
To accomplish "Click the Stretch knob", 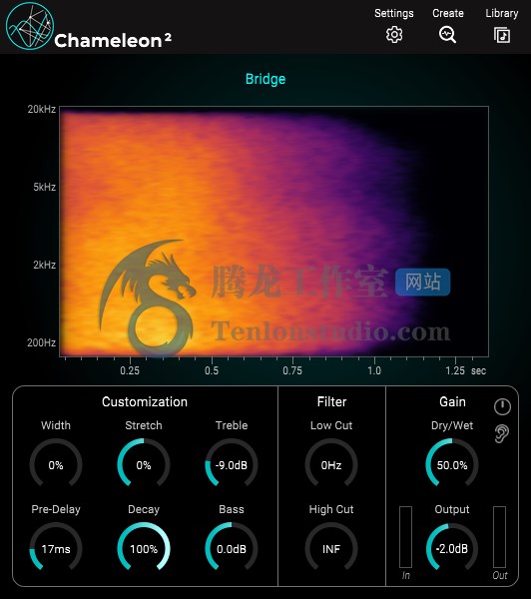I will 144,464.
